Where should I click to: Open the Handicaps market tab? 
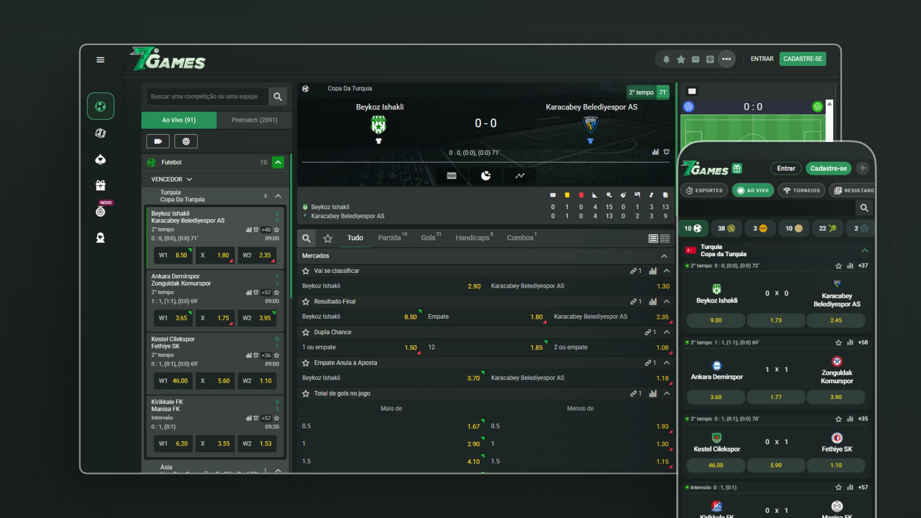472,238
